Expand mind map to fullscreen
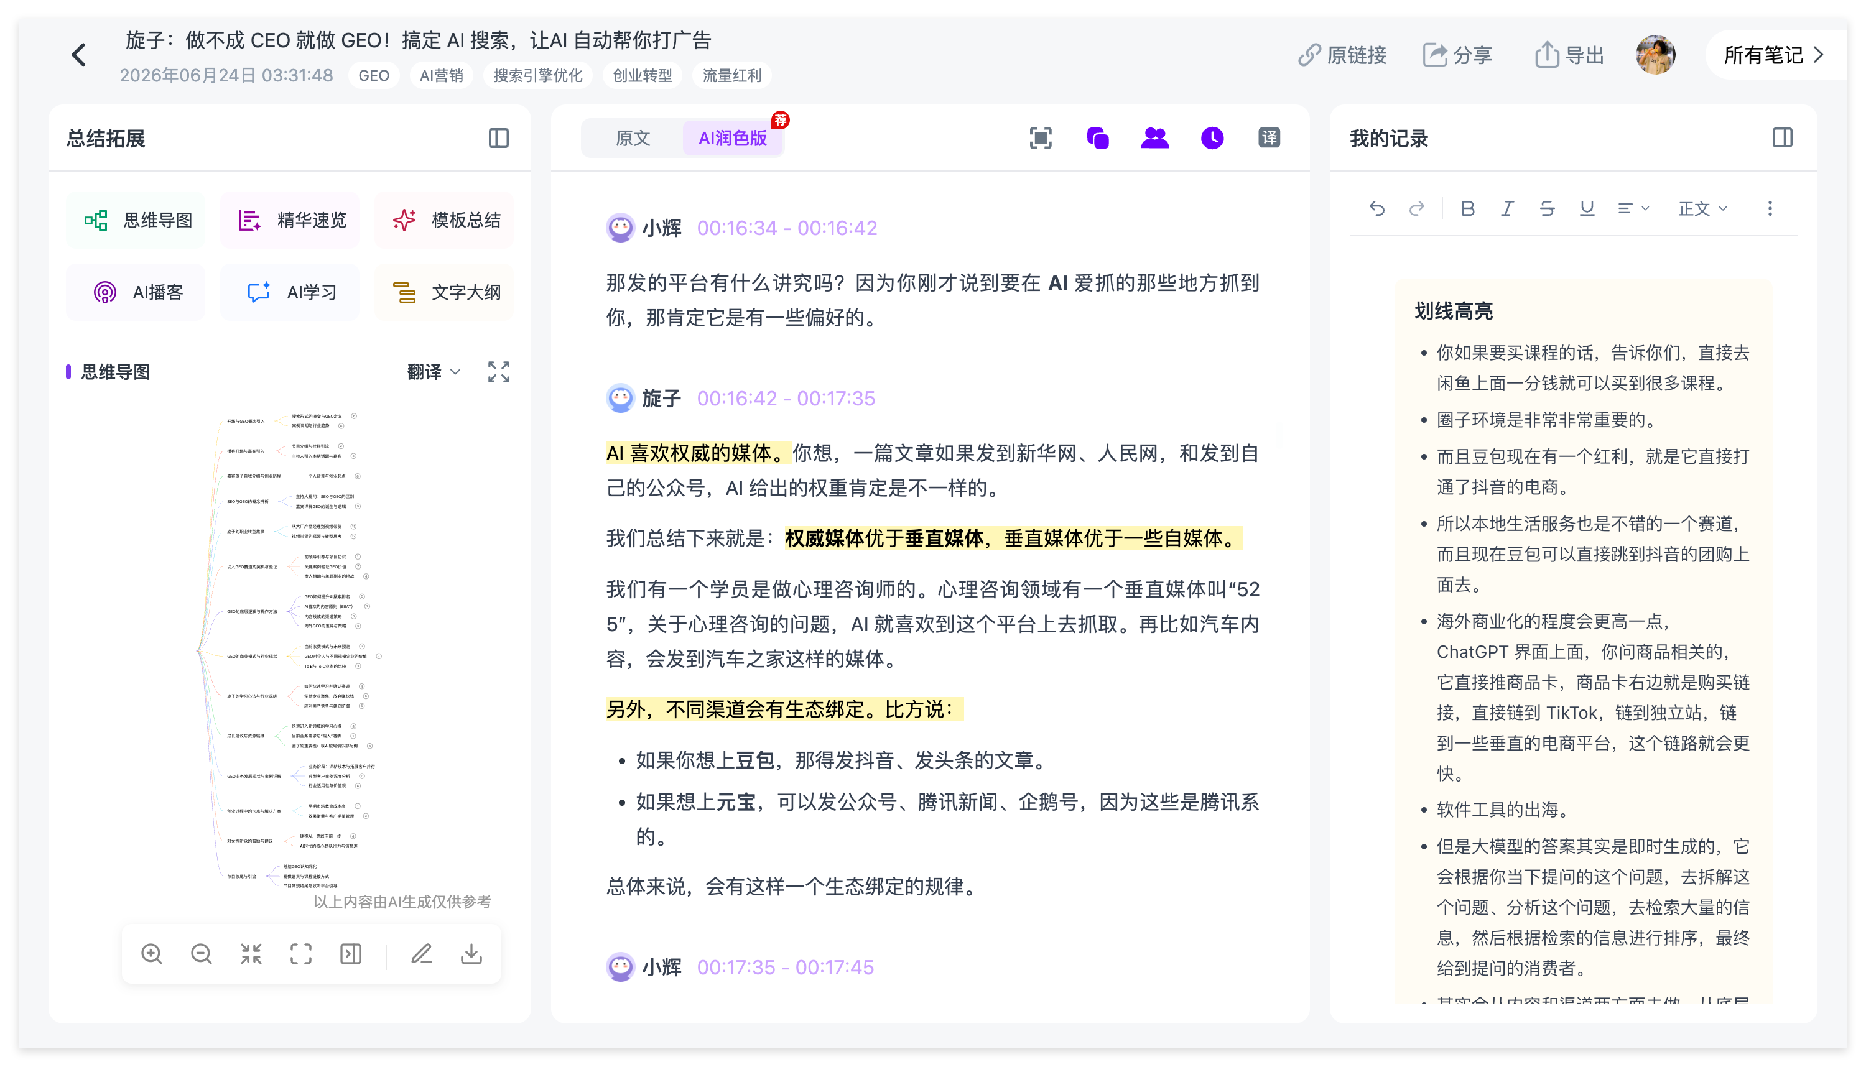Image resolution: width=1866 pixels, height=1067 pixels. tap(498, 372)
